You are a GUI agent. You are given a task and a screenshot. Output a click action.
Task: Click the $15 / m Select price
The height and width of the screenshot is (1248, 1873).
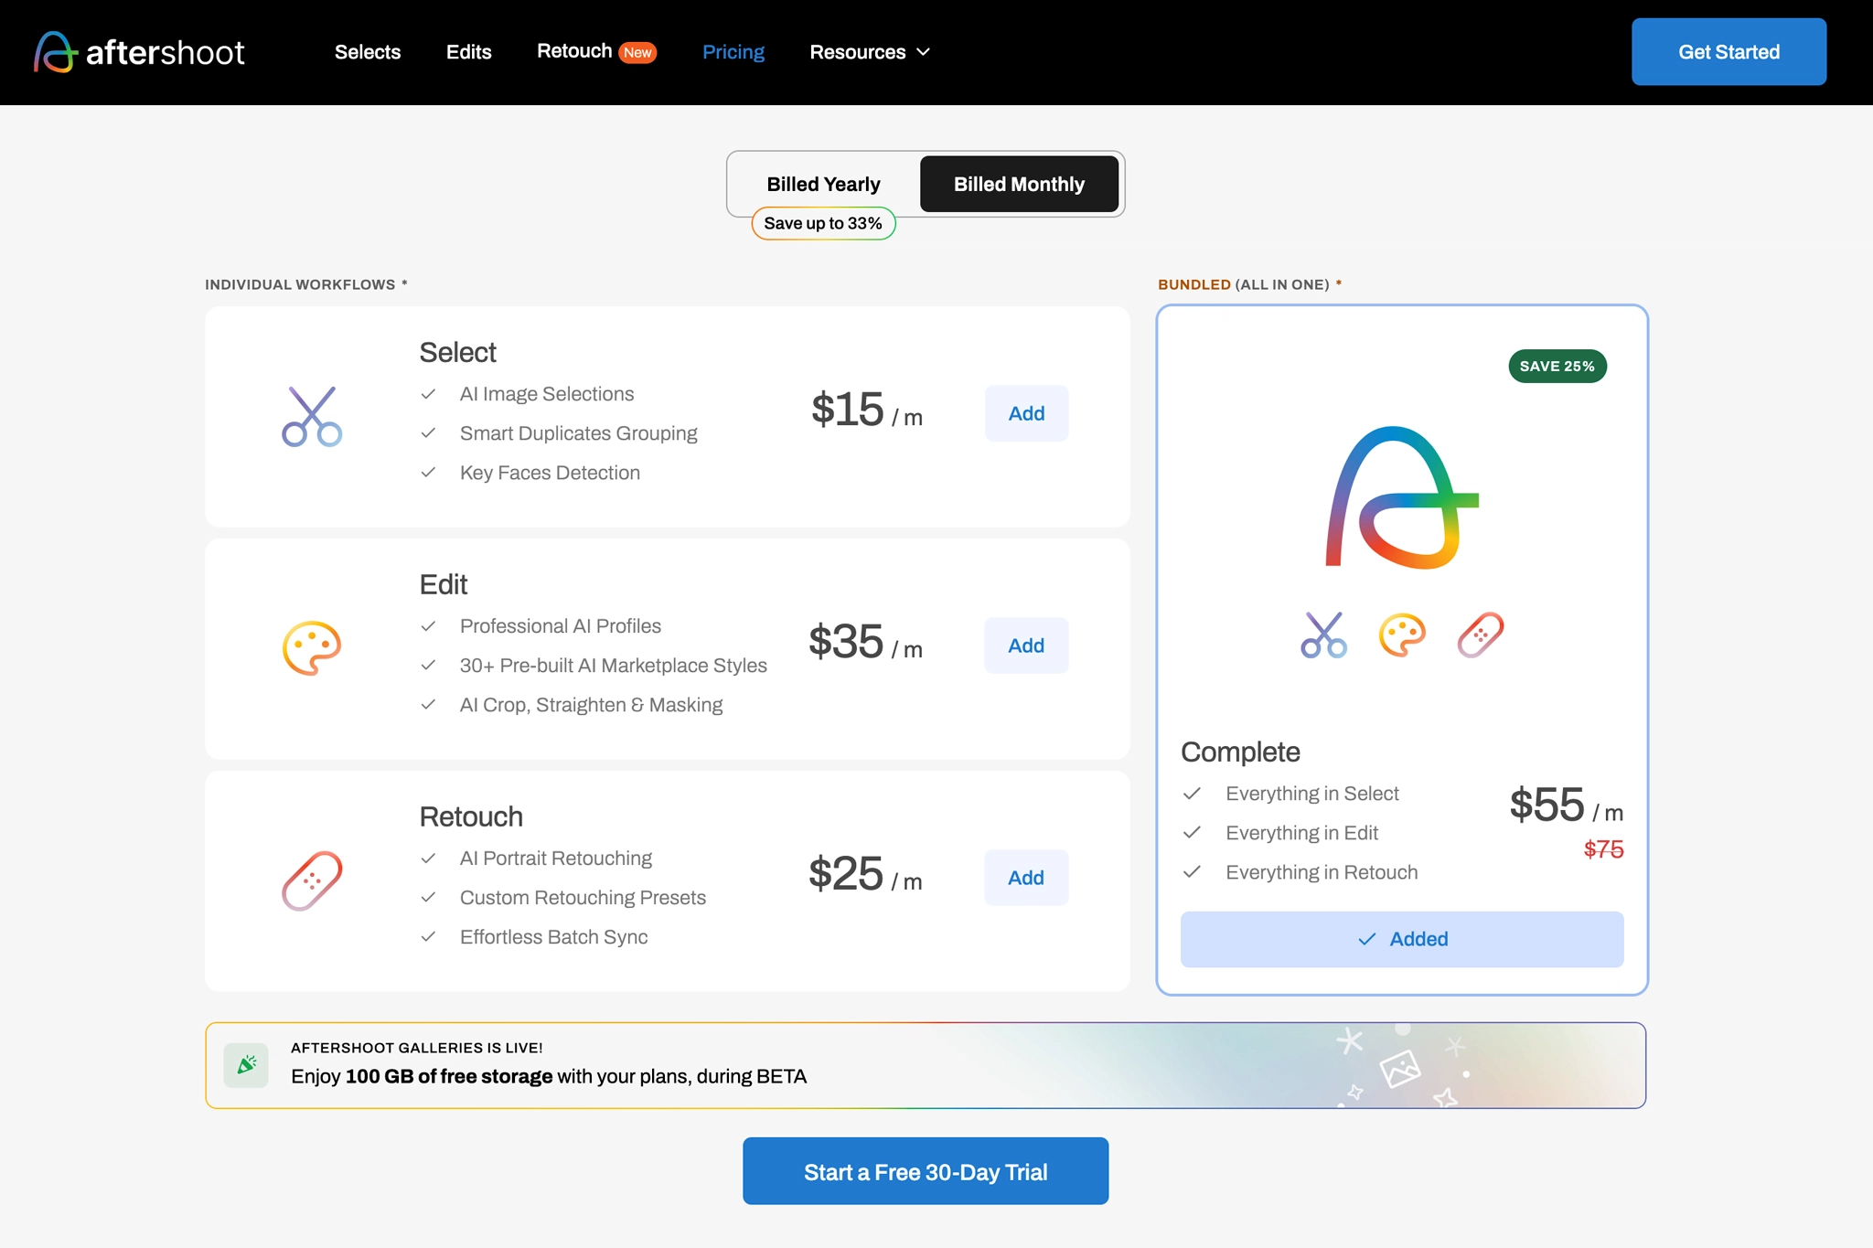pos(867,410)
